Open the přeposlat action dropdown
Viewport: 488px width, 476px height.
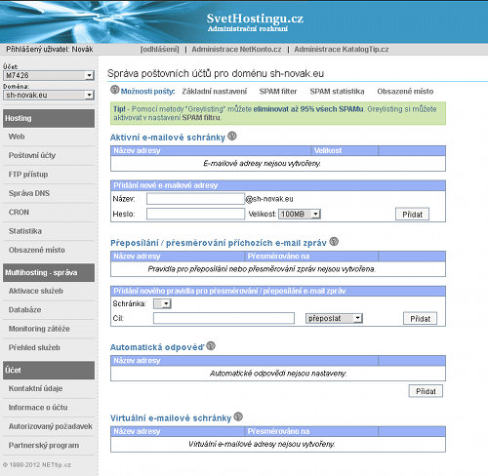tap(334, 318)
